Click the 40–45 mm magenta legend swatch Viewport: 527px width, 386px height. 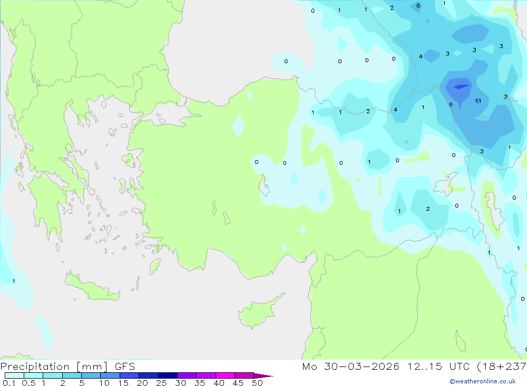[225, 375]
